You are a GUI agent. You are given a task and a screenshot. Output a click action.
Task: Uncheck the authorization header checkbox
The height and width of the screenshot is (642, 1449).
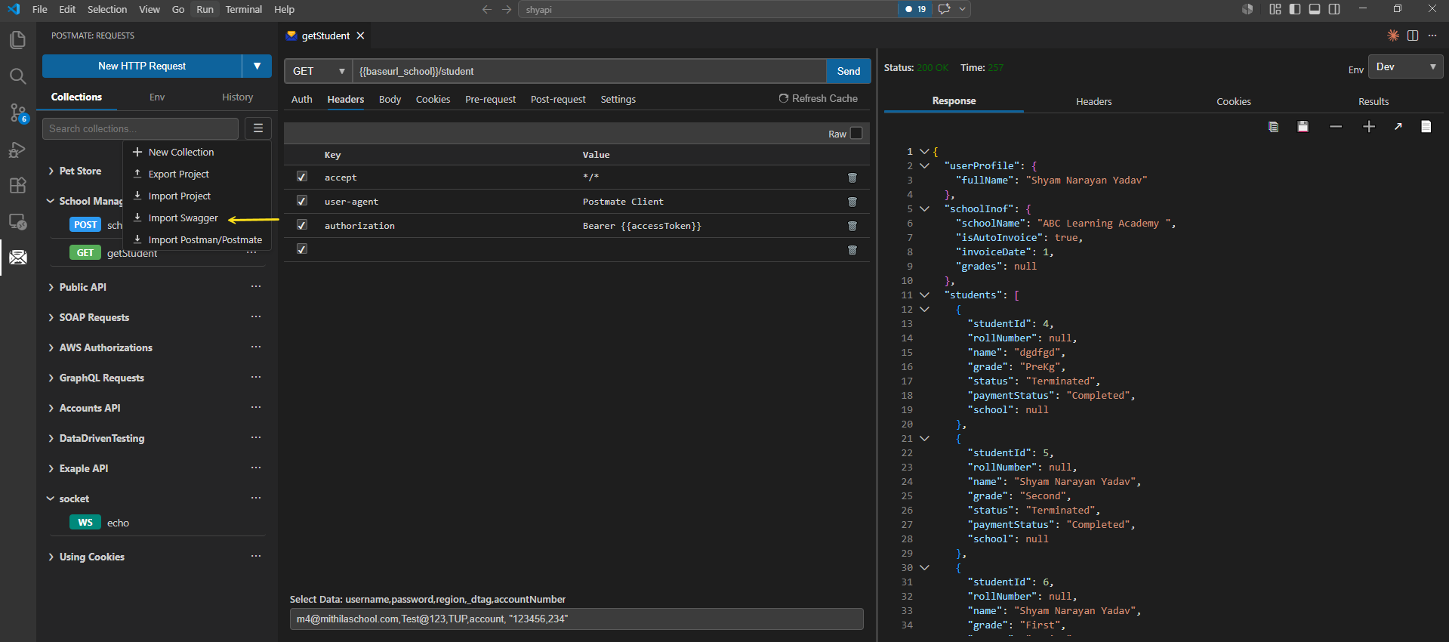click(302, 225)
